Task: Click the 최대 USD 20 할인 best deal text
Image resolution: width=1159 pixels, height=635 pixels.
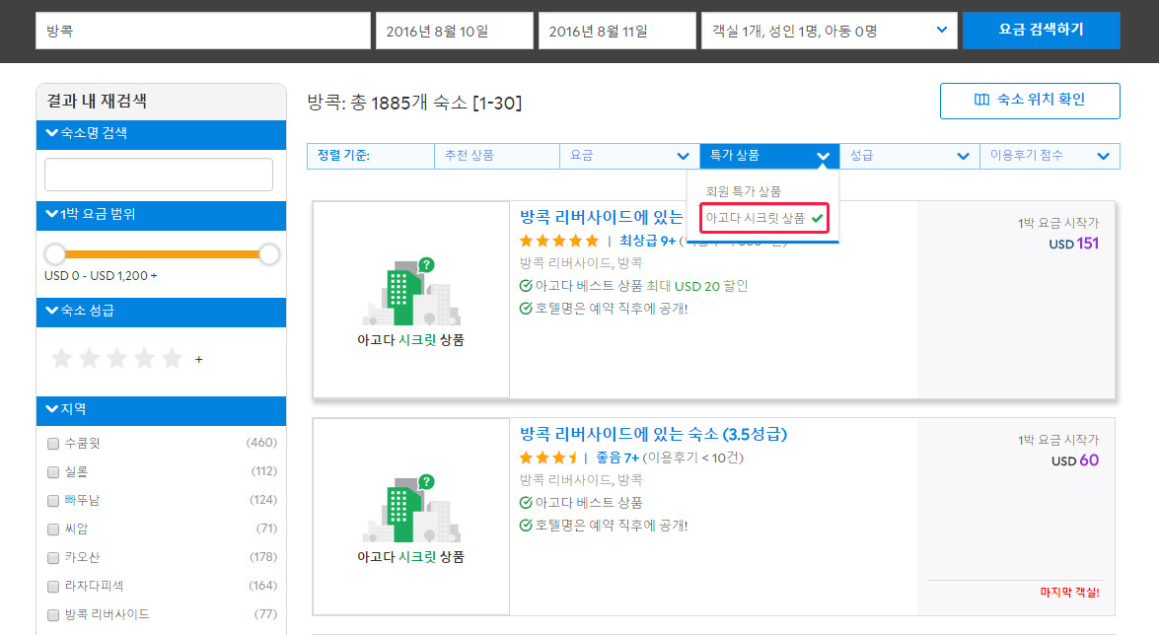Action: pos(697,286)
